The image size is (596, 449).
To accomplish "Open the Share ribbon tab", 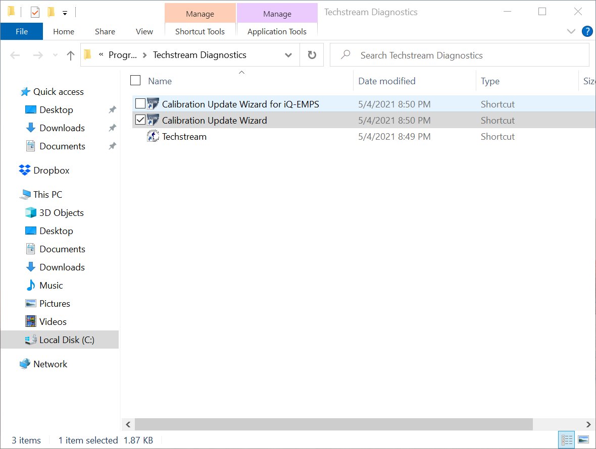I will coord(105,31).
